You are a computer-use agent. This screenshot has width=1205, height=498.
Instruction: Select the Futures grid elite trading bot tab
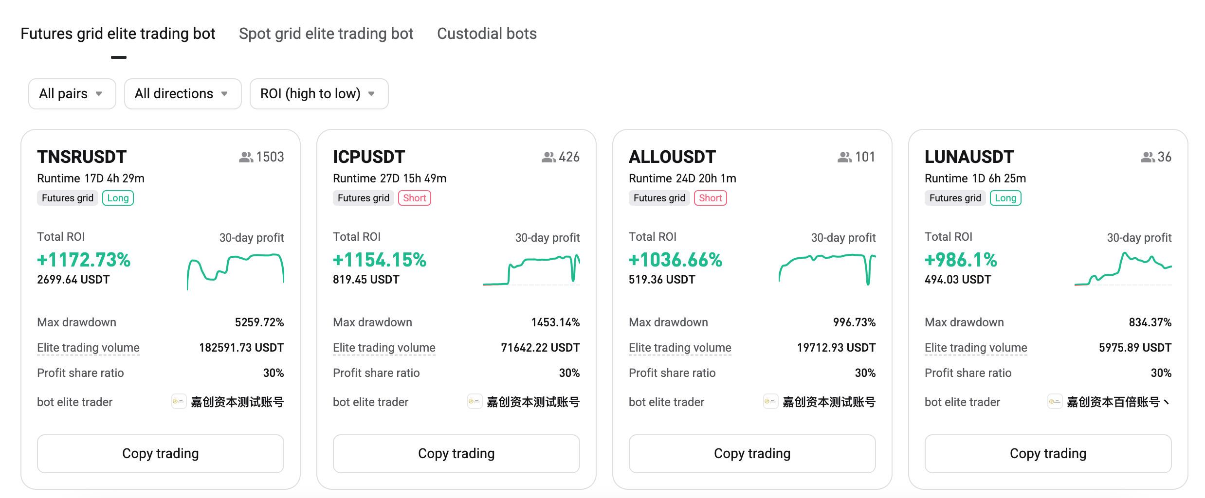[118, 34]
